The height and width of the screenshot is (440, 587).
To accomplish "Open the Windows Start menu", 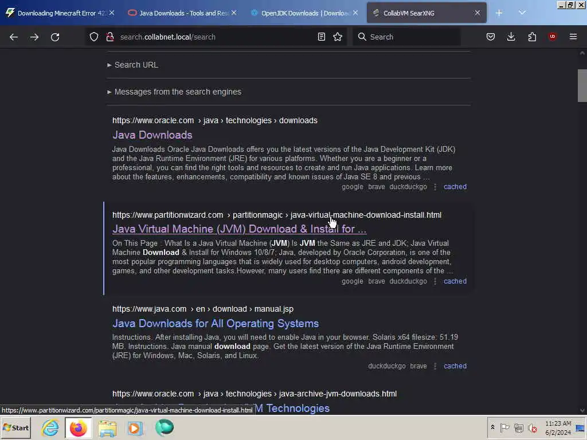I will click(15, 427).
